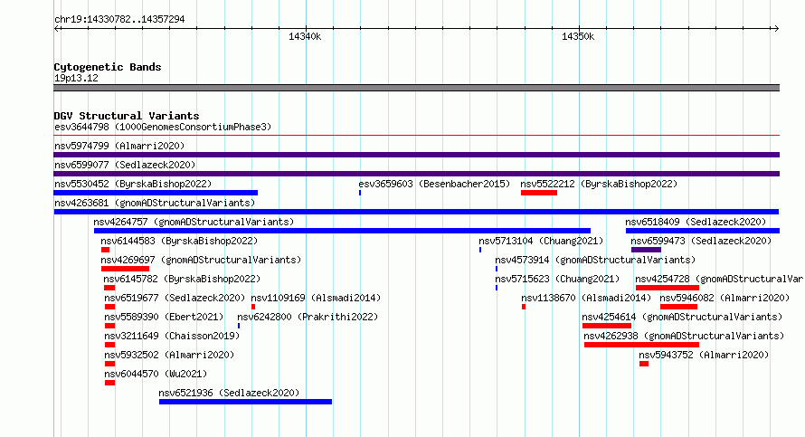Click the left arrow on the ruler
Image resolution: width=805 pixels, height=437 pixels.
(56, 28)
